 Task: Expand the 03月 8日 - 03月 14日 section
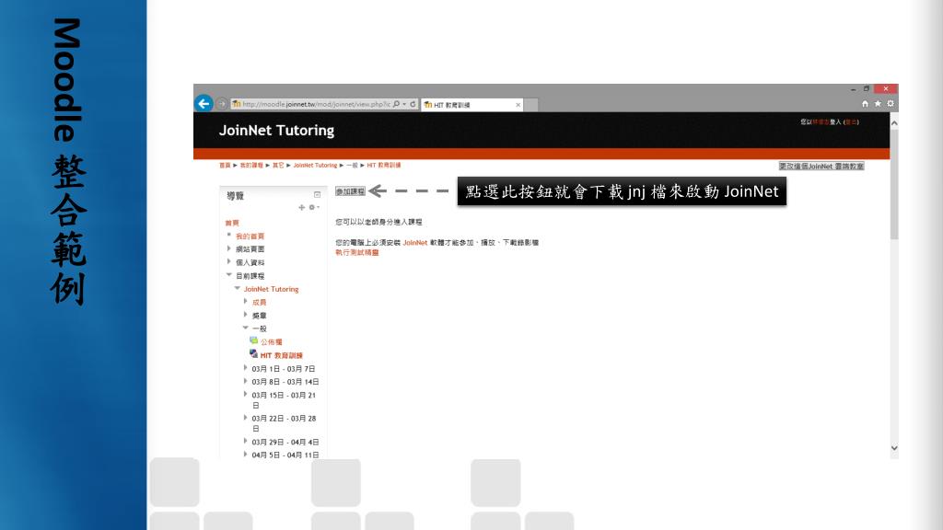(x=245, y=380)
